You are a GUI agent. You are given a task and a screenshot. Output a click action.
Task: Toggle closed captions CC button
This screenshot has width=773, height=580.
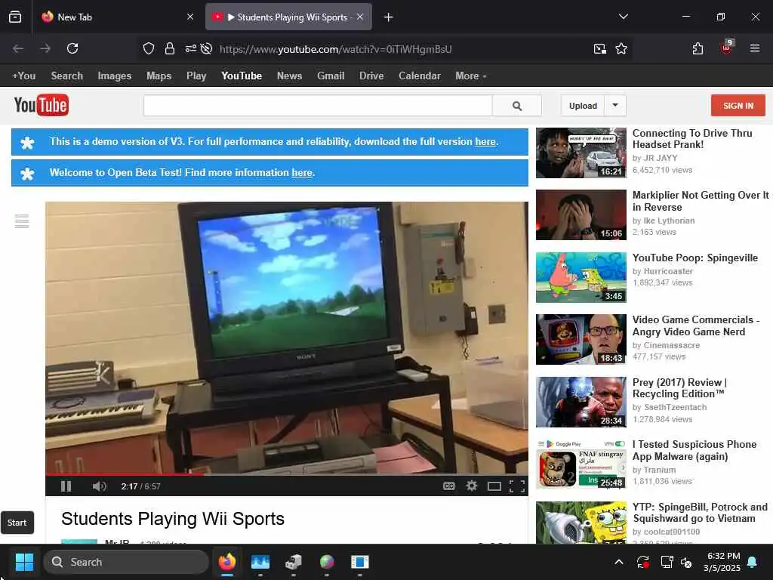tap(448, 486)
